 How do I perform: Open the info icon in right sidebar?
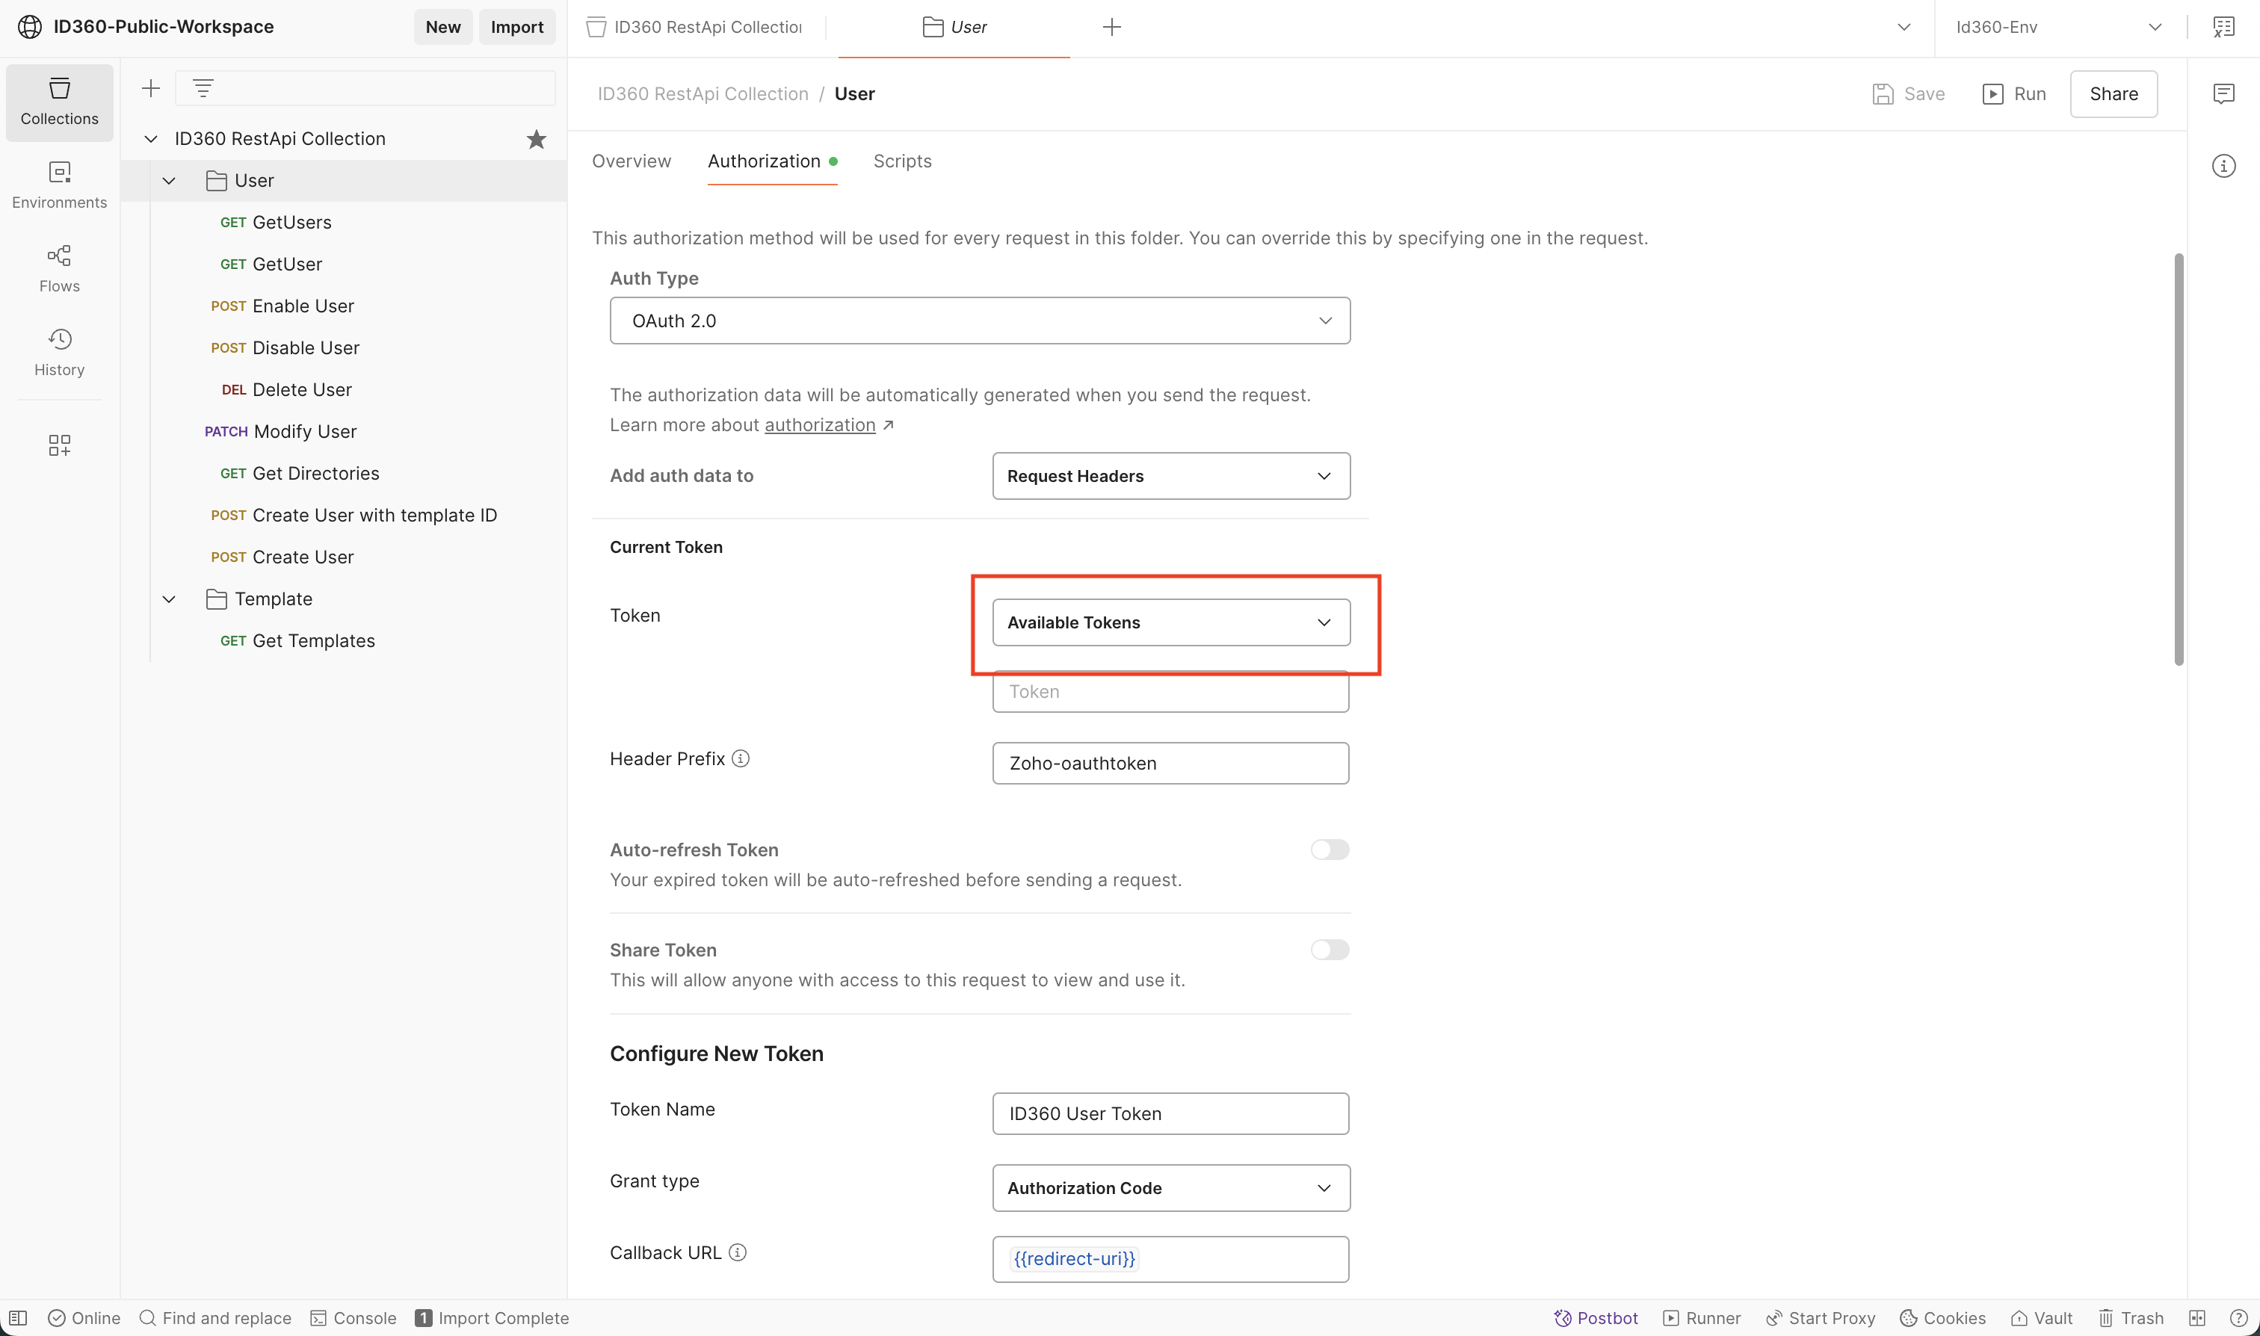(x=2224, y=166)
